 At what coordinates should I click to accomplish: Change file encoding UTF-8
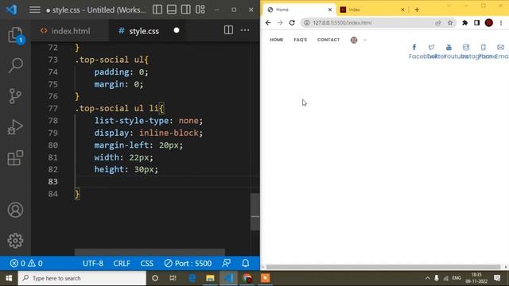click(x=93, y=263)
